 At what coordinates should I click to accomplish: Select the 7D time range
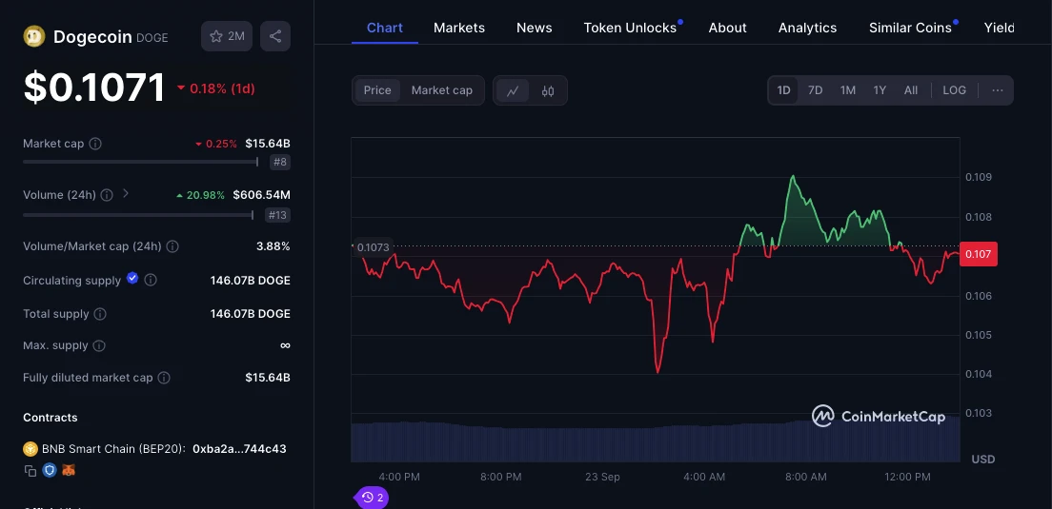(x=815, y=90)
